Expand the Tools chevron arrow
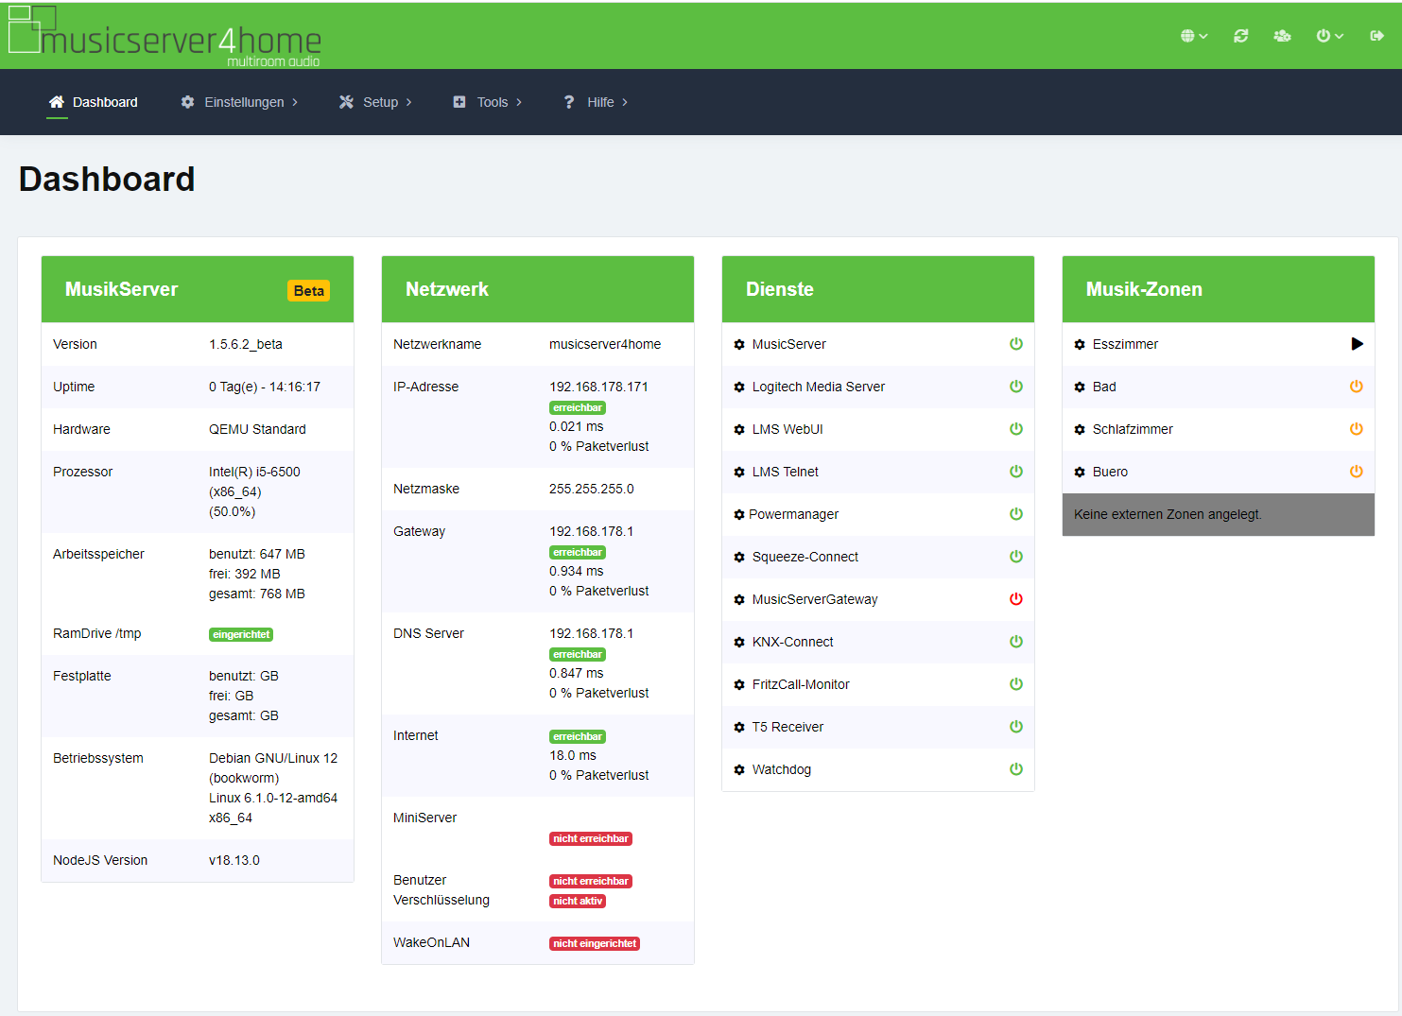This screenshot has height=1016, width=1402. click(519, 102)
